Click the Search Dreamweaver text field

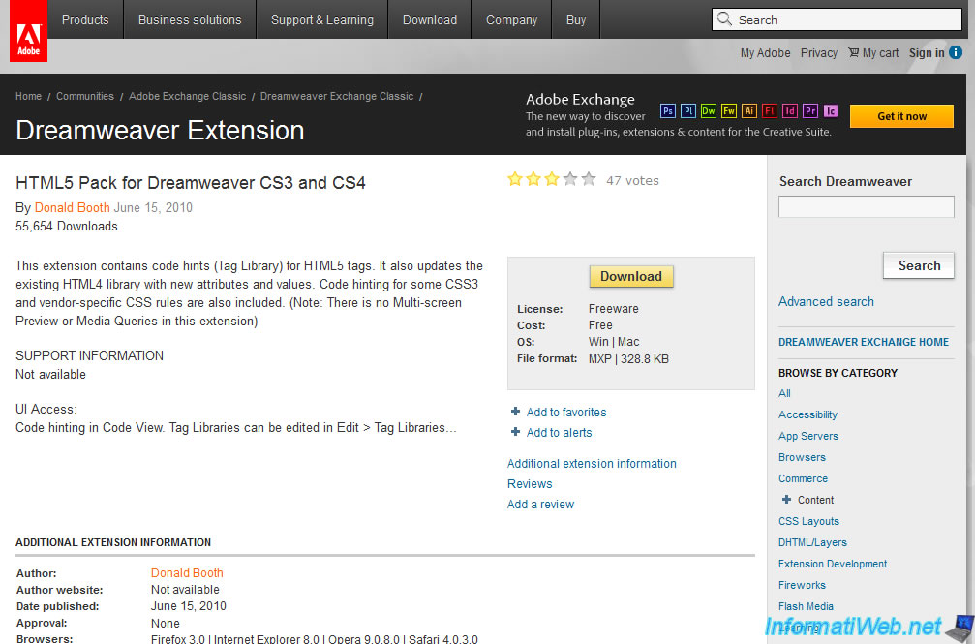(867, 206)
